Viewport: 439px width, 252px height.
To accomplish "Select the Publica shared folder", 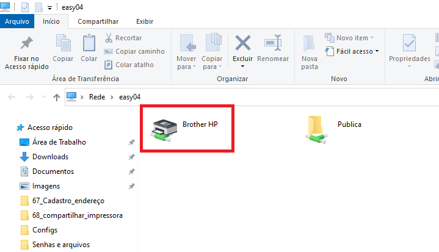I will [333, 129].
